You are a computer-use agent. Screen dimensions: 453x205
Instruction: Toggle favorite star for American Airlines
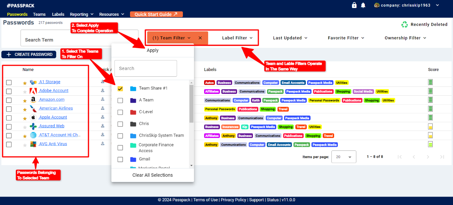(25, 109)
